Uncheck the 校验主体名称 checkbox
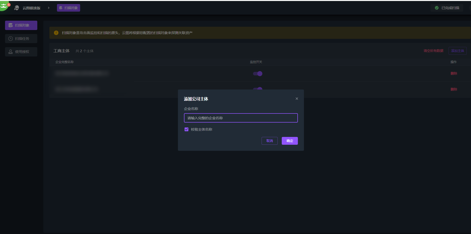 coord(186,129)
